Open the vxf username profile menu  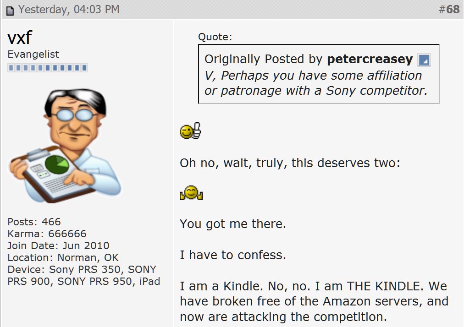(x=19, y=38)
